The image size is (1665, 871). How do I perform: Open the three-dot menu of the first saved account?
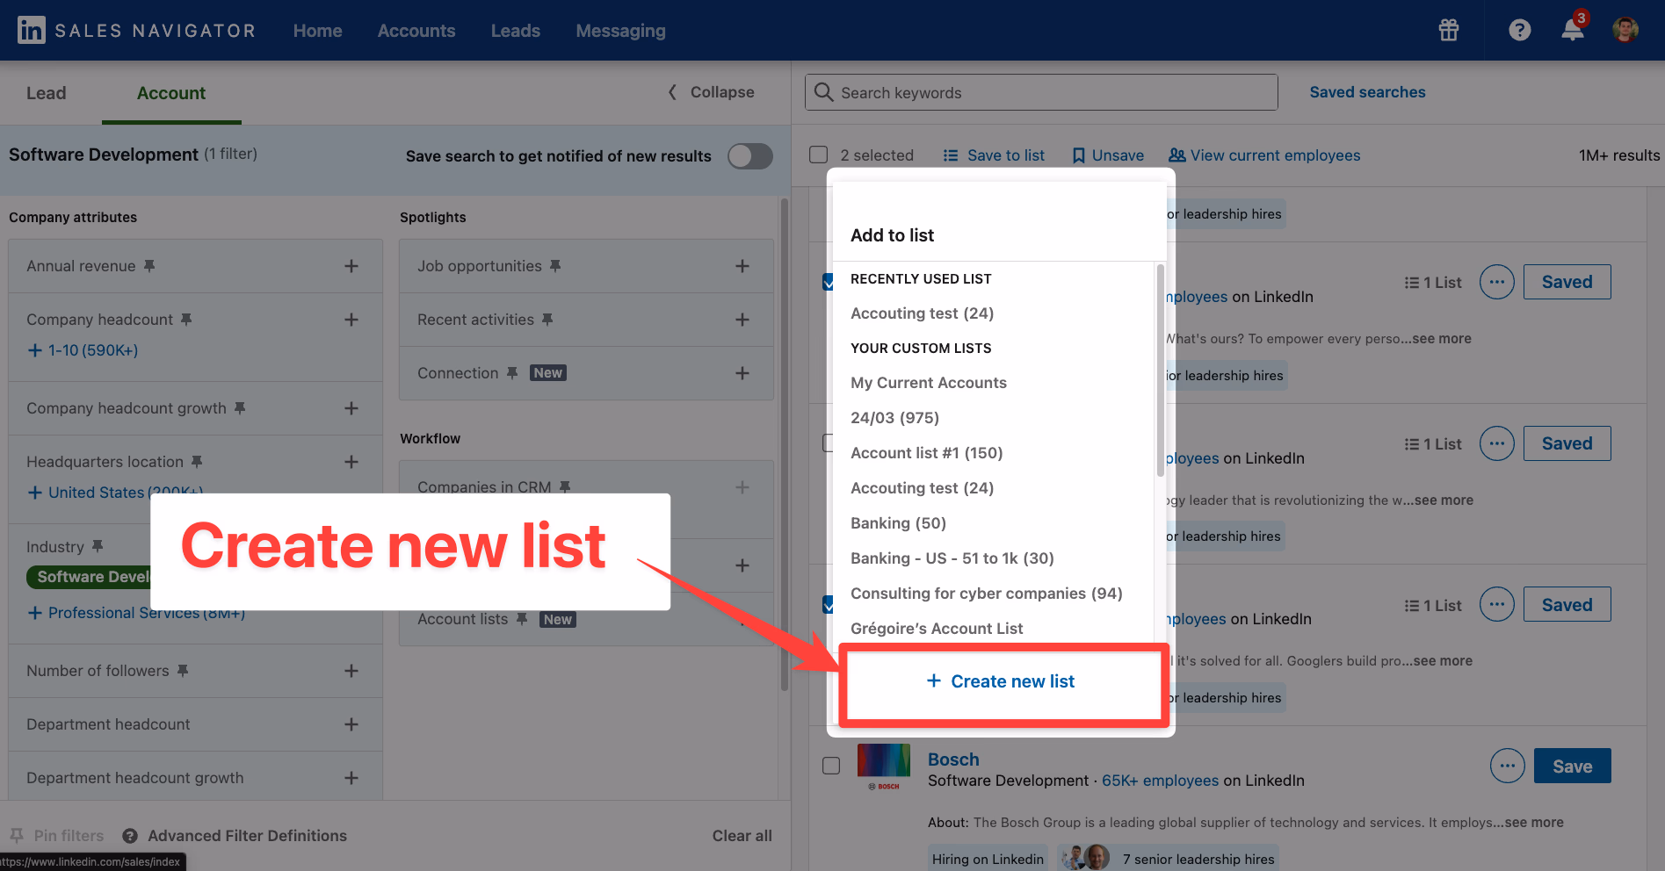tap(1497, 282)
